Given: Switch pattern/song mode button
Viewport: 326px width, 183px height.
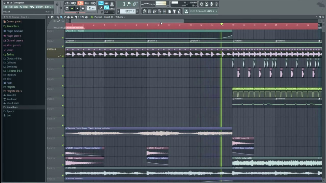Looking at the screenshot, I should pos(66,8).
